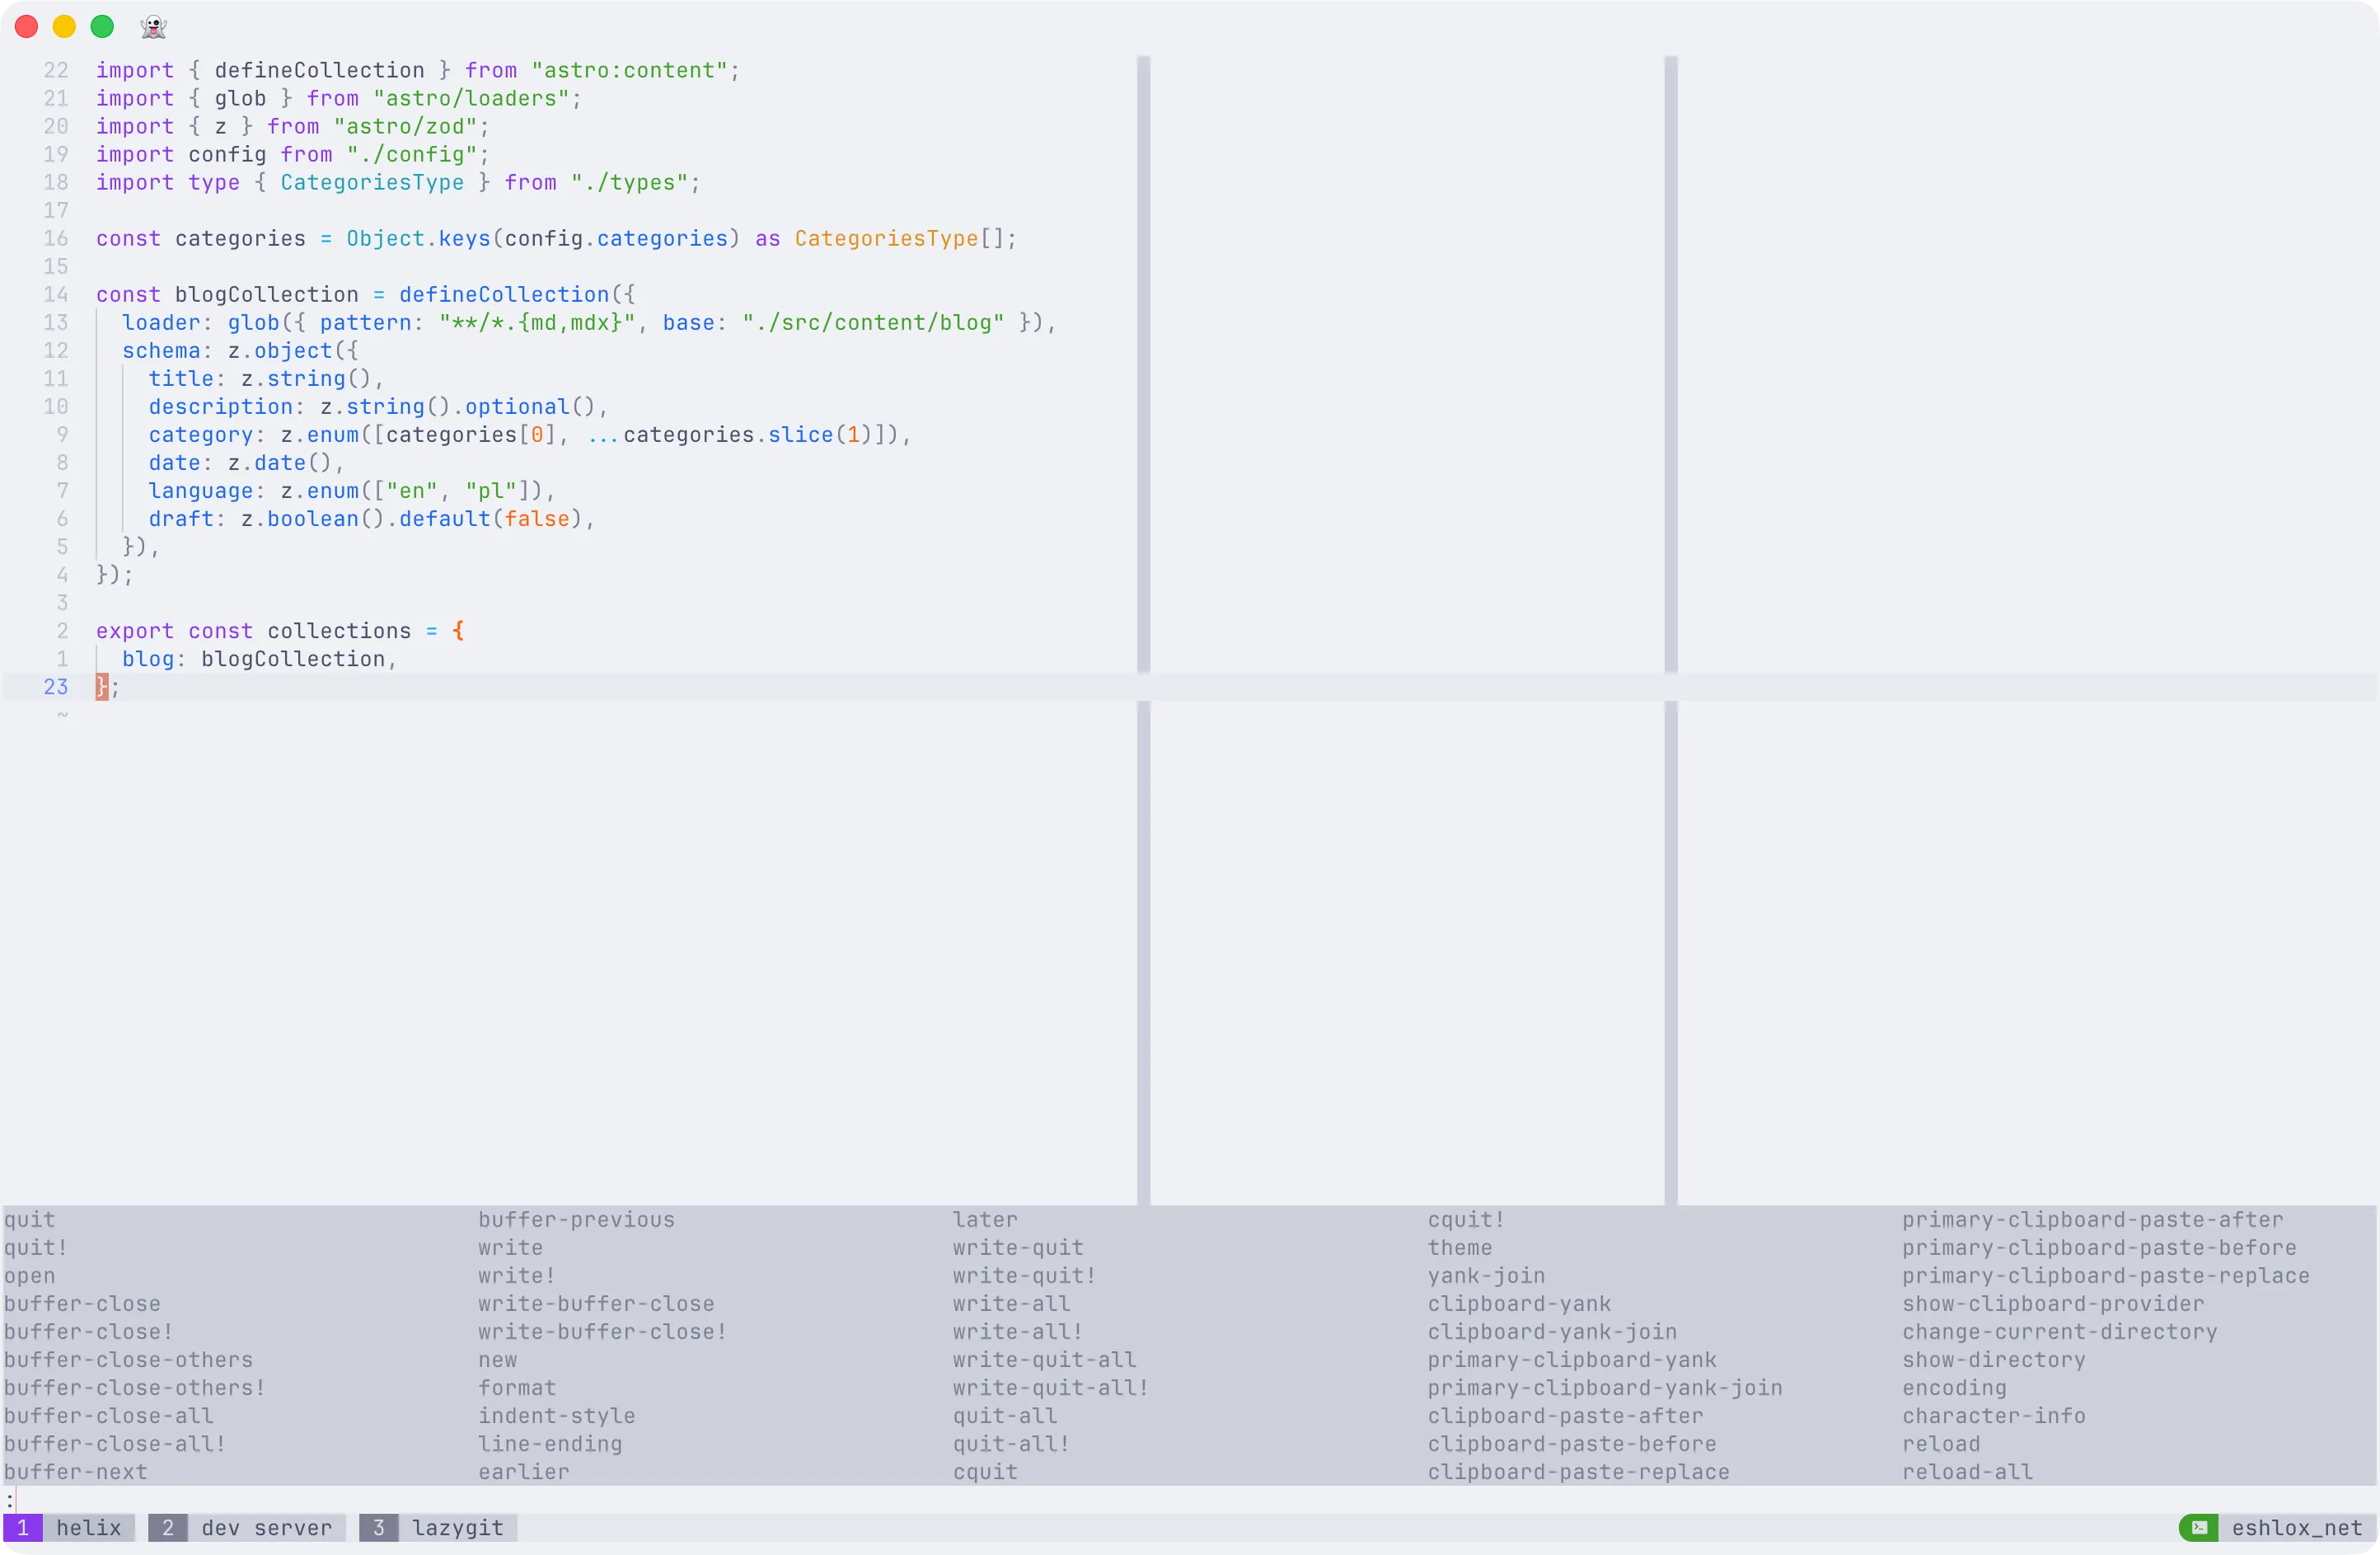Switch to the helix tab

pyautogui.click(x=88, y=1527)
